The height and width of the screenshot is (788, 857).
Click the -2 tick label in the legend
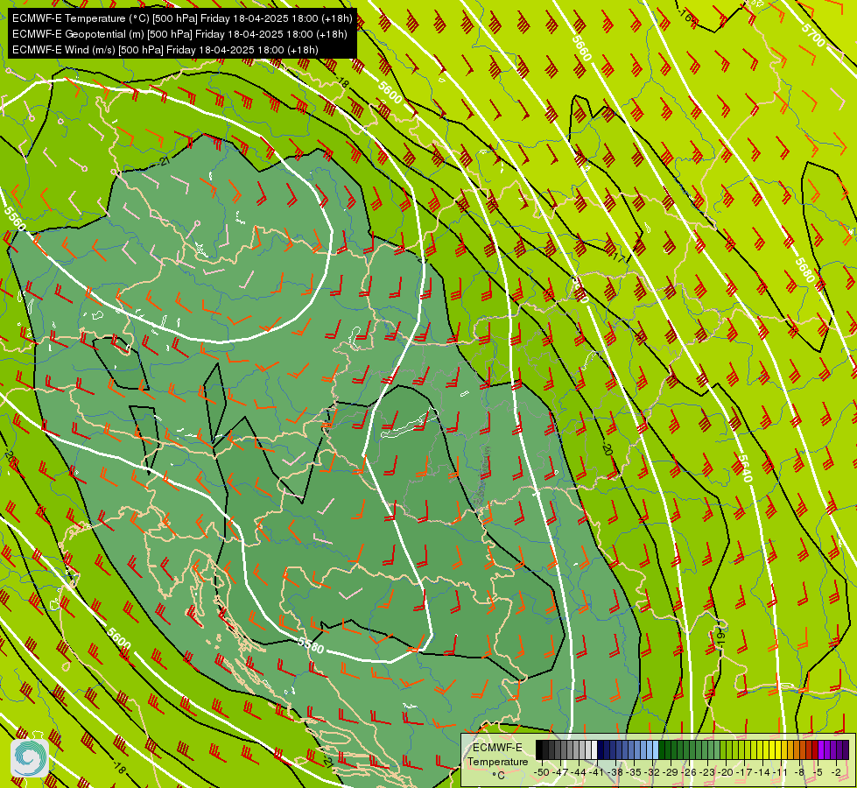point(837,772)
